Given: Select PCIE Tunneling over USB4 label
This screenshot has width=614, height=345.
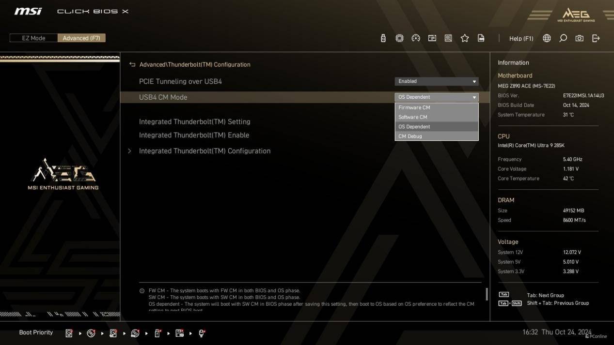Looking at the screenshot, I should click(180, 81).
